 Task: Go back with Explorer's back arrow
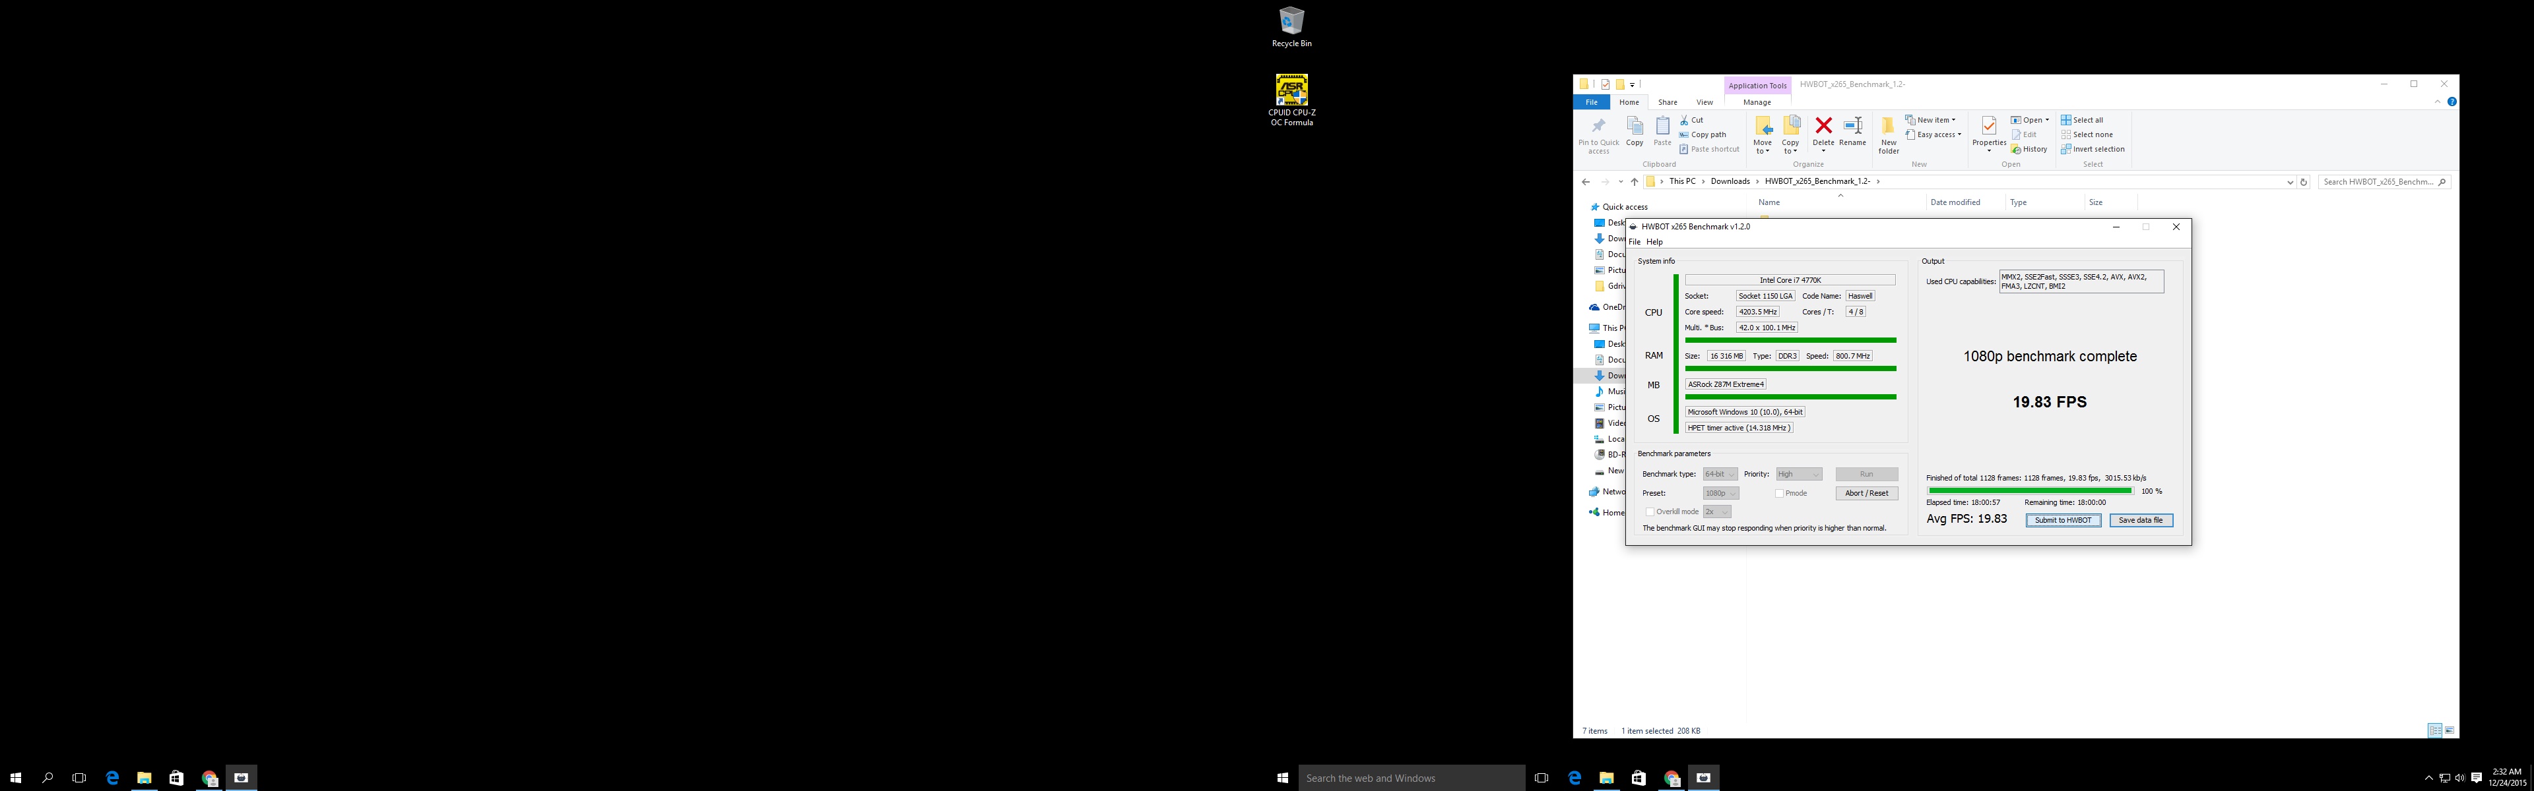tap(1586, 182)
